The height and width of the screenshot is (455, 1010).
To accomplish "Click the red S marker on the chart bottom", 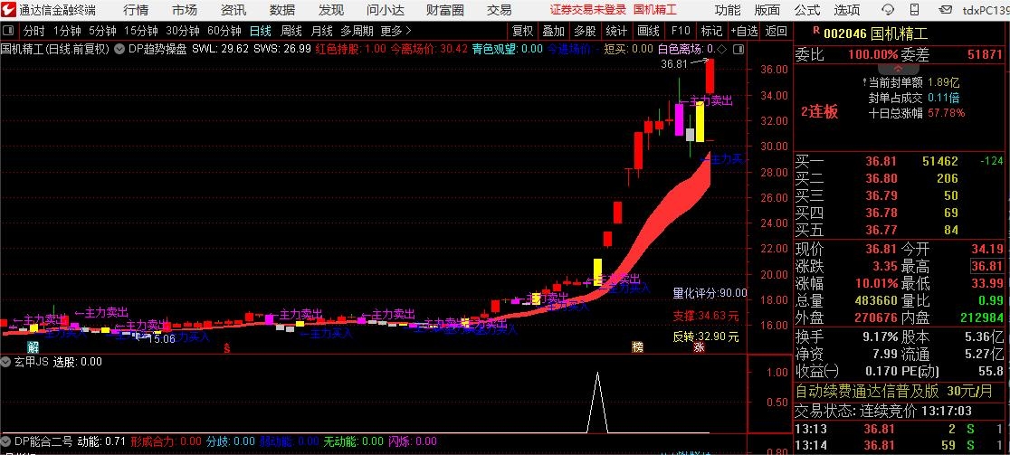I will tap(227, 347).
